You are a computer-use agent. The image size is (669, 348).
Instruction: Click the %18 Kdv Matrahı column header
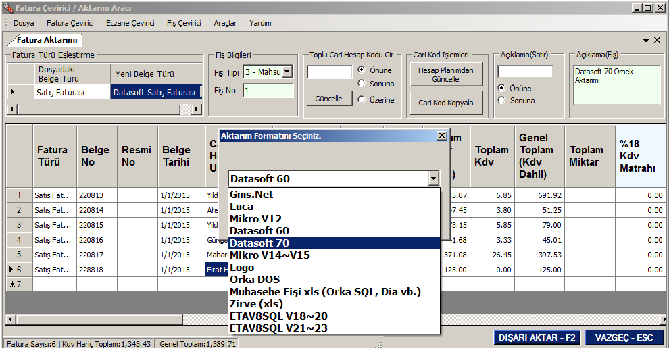tap(640, 156)
